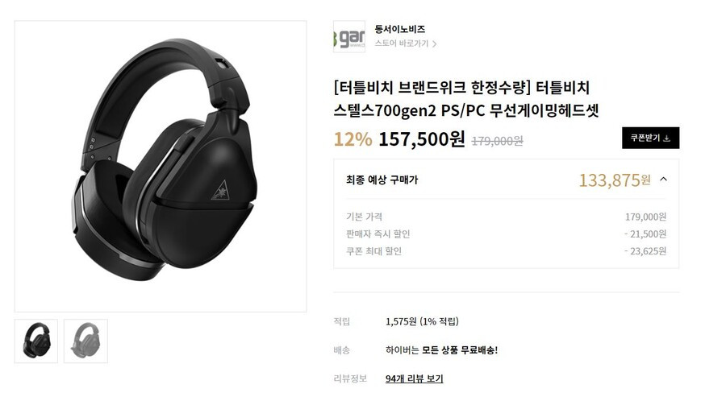Open the 스토어 바로가기 store link
726x401 pixels.
tap(405, 43)
